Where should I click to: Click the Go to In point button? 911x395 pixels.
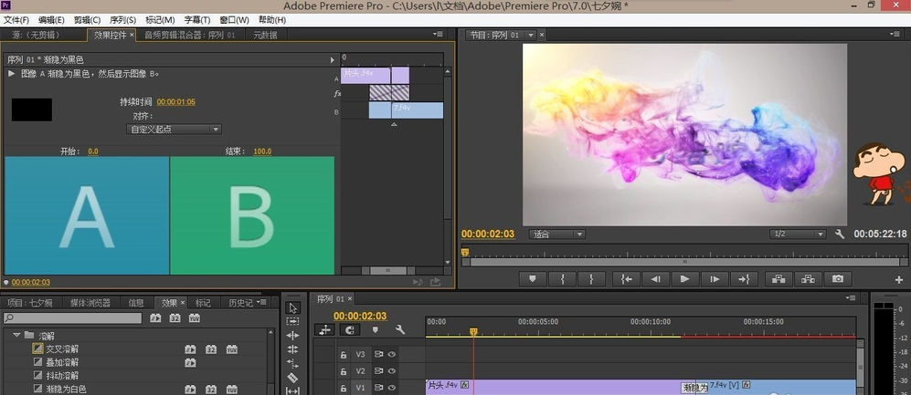pyautogui.click(x=625, y=279)
